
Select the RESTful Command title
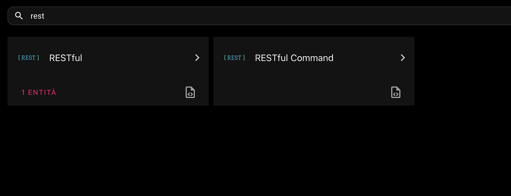click(x=294, y=58)
